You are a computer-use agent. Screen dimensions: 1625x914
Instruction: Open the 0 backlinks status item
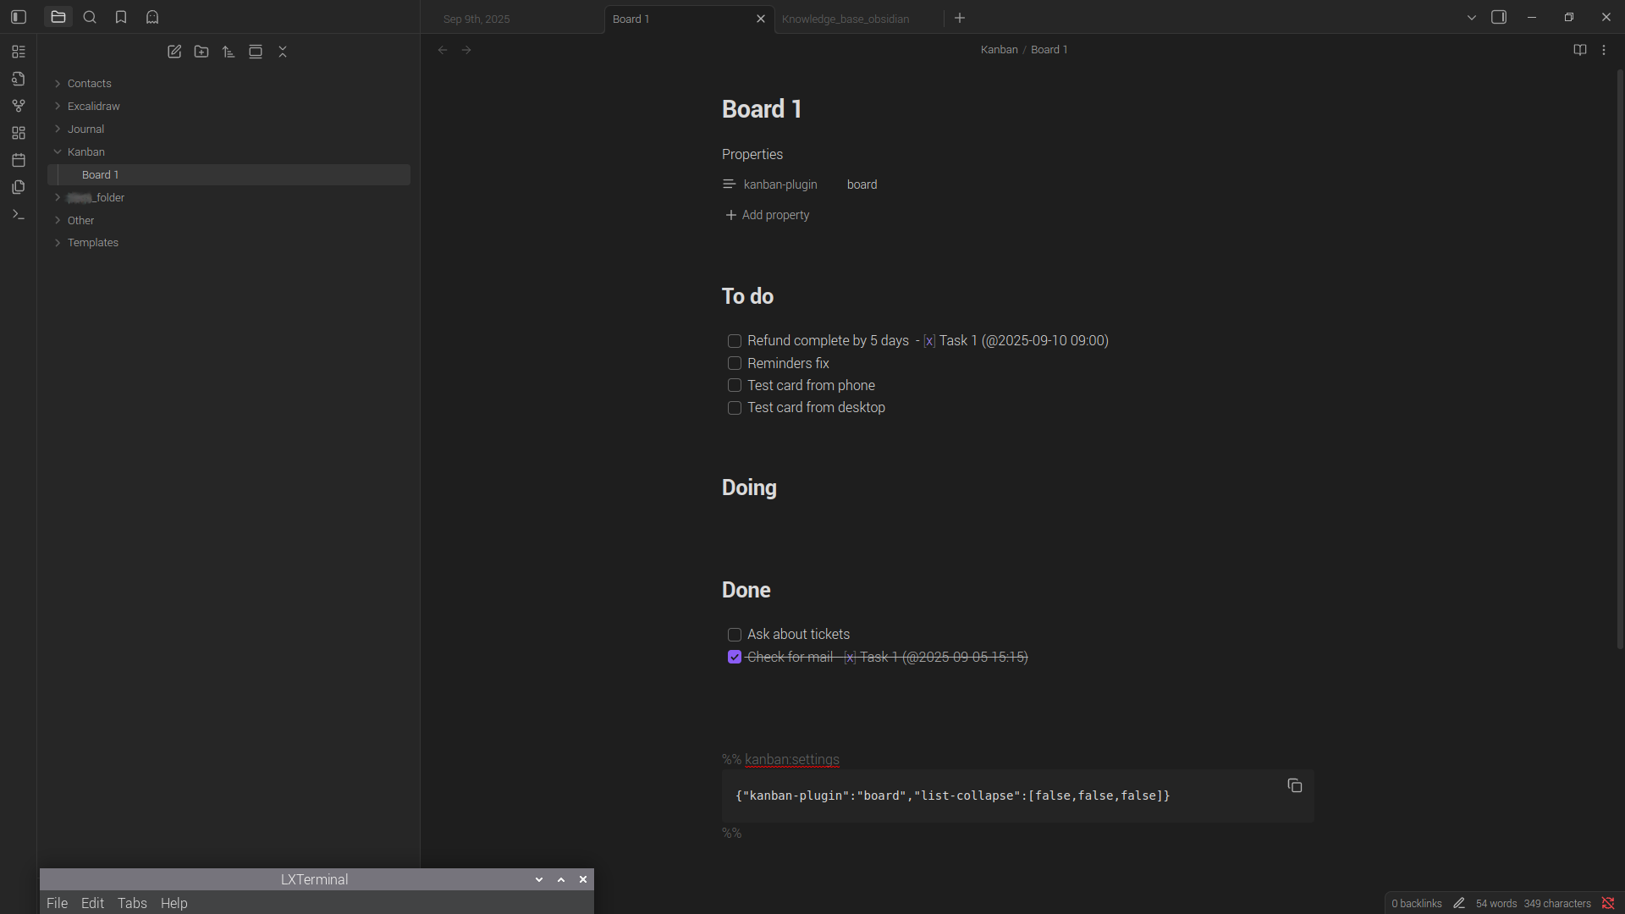coord(1416,903)
